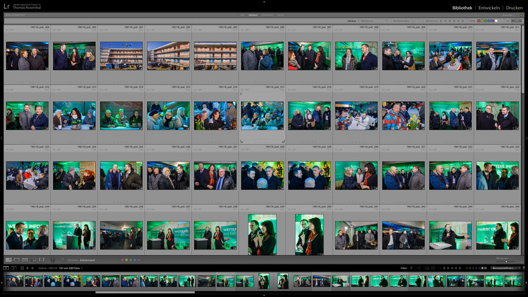
Task: Reverse sort direction with a-z icon
Action: (62, 260)
